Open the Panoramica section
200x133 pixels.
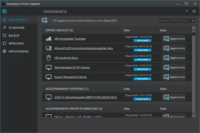point(18,20)
